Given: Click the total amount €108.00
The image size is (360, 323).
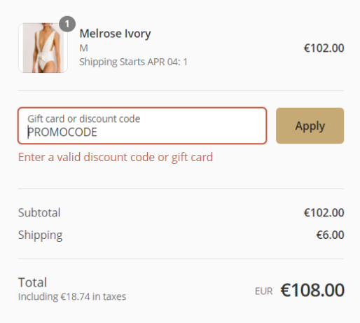Looking at the screenshot, I should tap(312, 290).
